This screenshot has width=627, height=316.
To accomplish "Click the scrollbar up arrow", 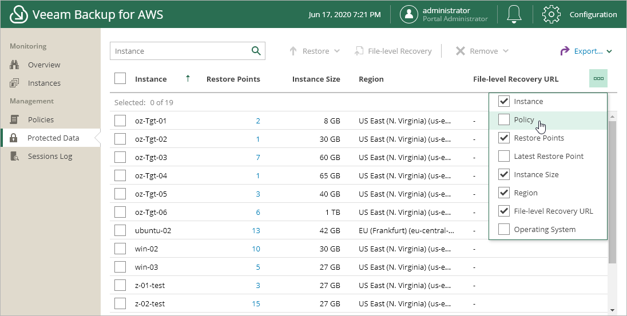I will click(x=612, y=116).
